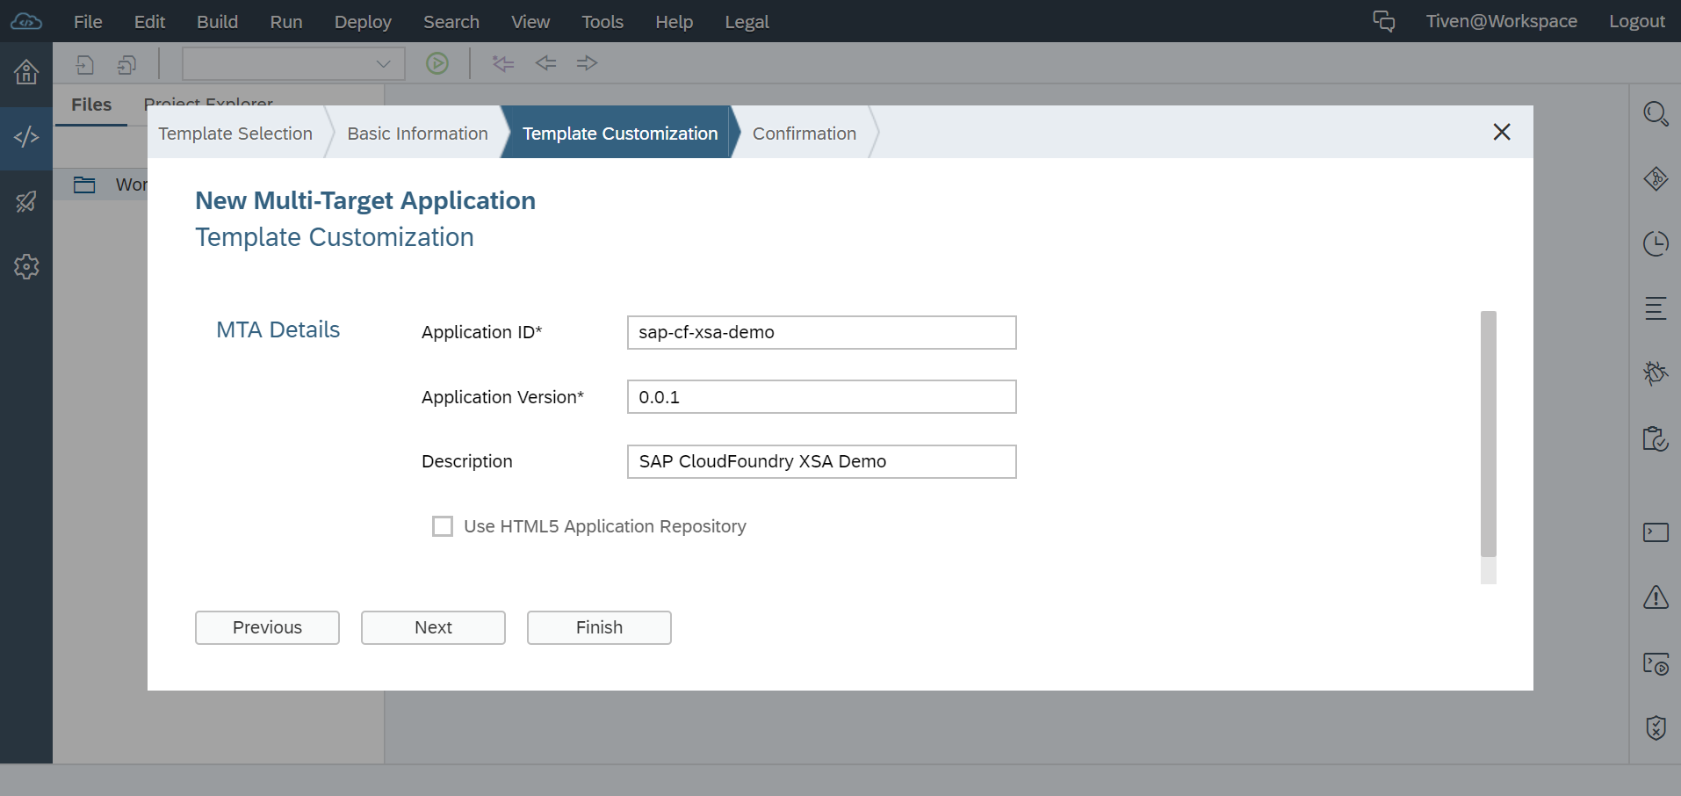Click the Save file toolbar icon
1681x796 pixels.
point(85,64)
